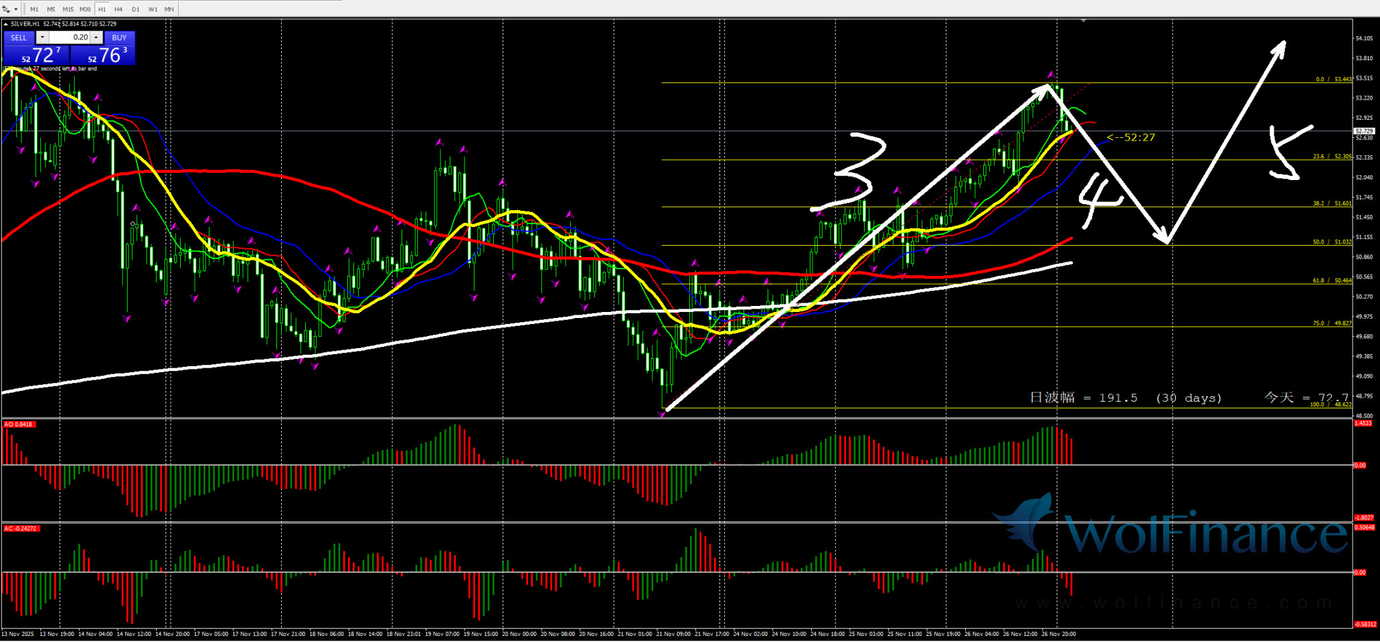Screen dimensions: 1380x642
Task: Decrease lot volume with down arrow
Action: (42, 37)
